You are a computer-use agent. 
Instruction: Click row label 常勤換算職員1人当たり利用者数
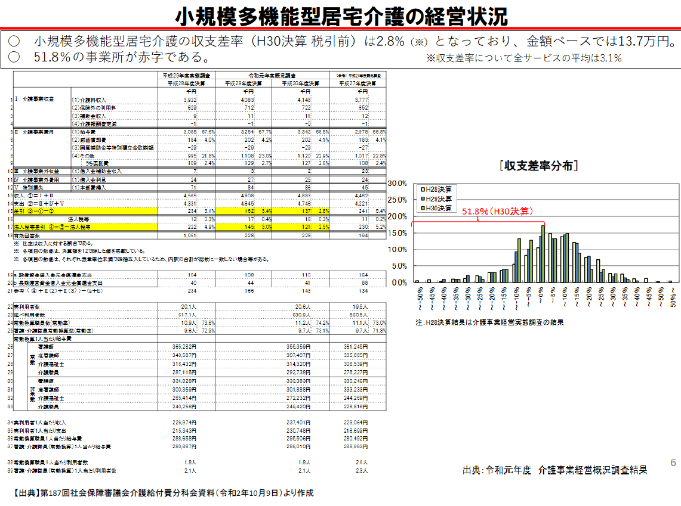click(50, 462)
